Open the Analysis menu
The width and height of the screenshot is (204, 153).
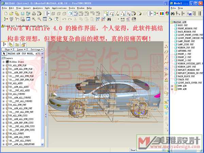[x=38, y=7]
